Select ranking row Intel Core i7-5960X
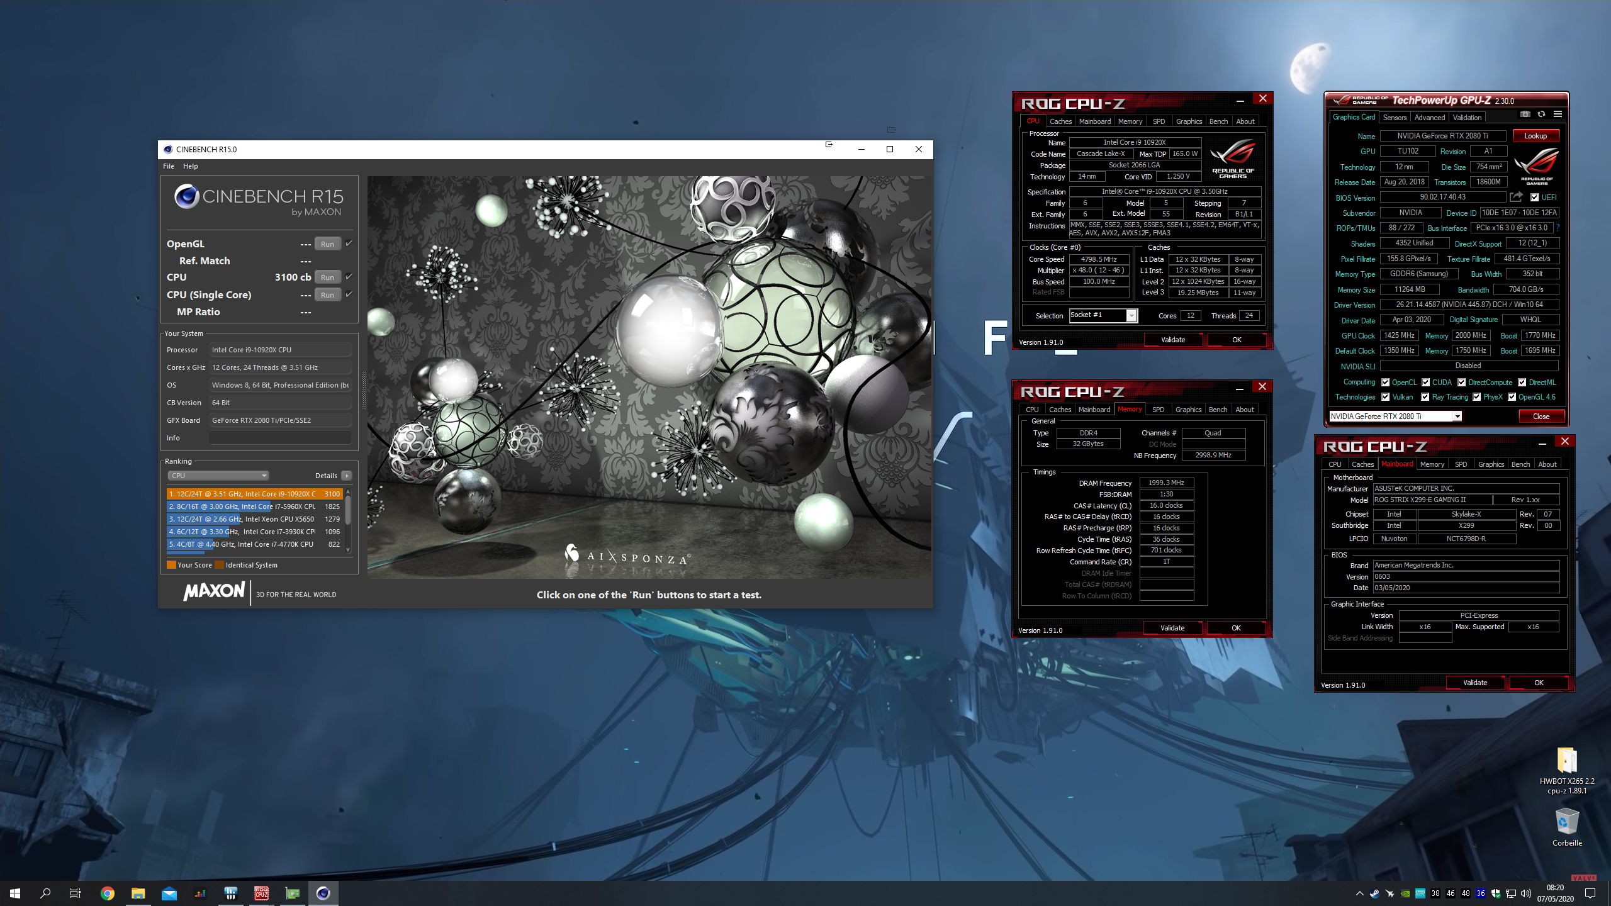This screenshot has height=906, width=1611. 254,506
